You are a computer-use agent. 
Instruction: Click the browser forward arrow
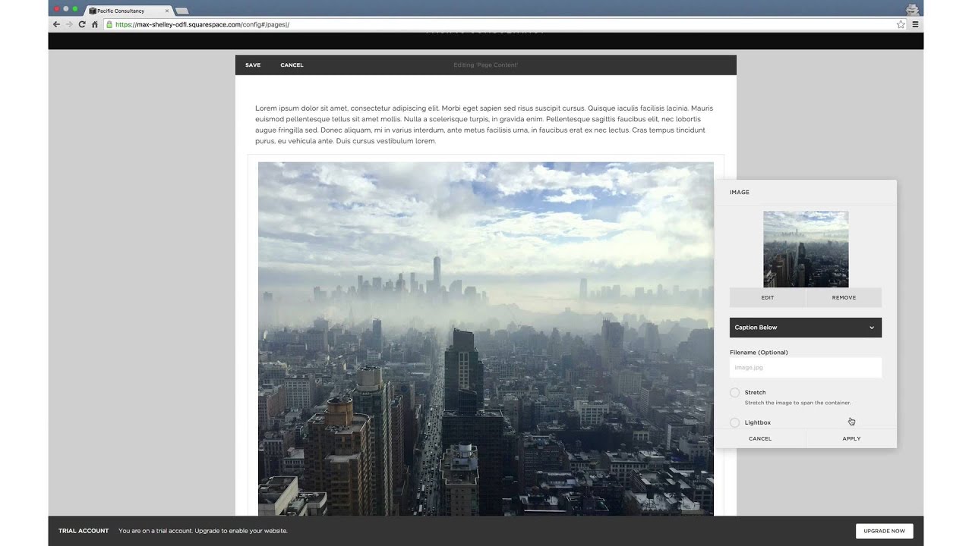click(x=69, y=24)
